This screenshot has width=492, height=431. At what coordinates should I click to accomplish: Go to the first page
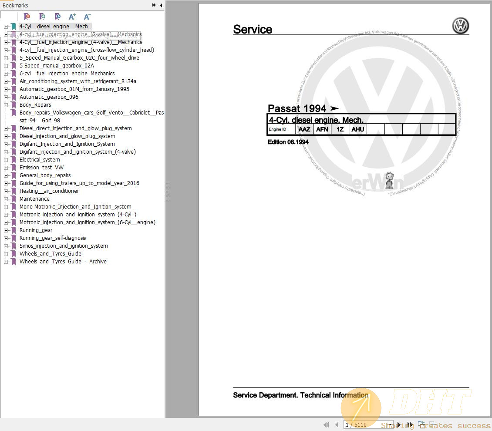[x=326, y=424]
